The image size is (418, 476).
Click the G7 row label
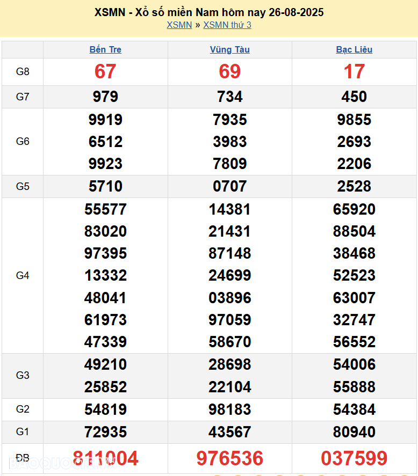coord(23,97)
